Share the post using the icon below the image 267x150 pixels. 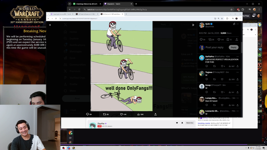click(x=156, y=114)
